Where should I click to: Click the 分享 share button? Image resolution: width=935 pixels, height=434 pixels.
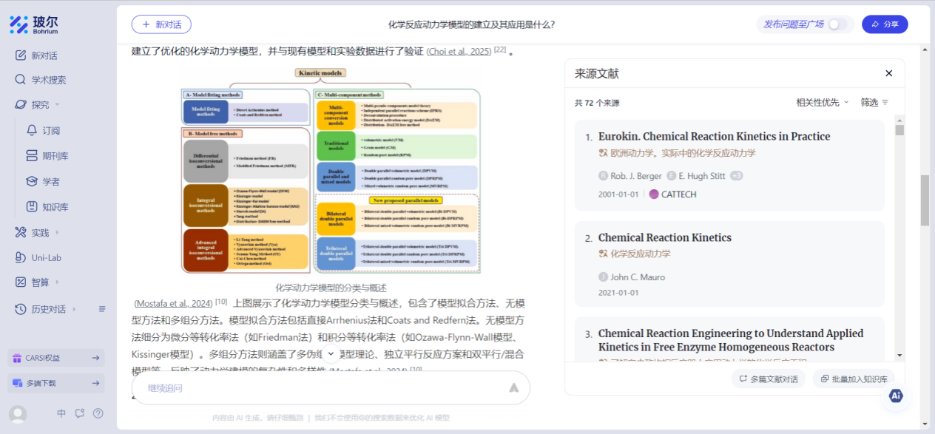885,24
